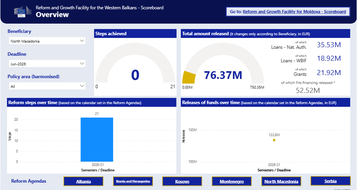Click the 21.92M Grants value
Screen dimensions: 357x190
click(329, 73)
